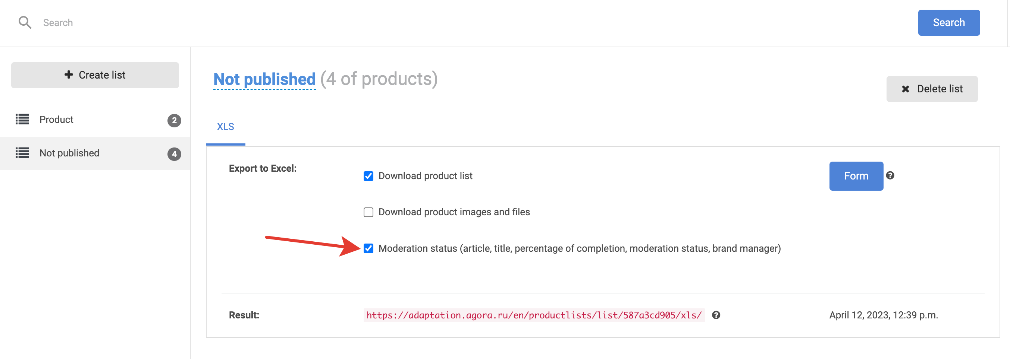Open the Product list in sidebar
This screenshot has height=359, width=1010.
click(x=56, y=120)
